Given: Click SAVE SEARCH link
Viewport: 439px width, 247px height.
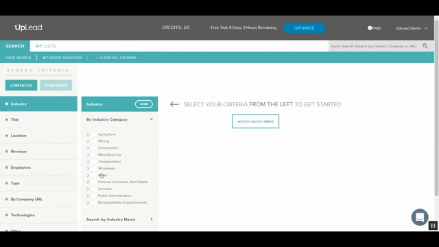Looking at the screenshot, I should click(x=19, y=58).
